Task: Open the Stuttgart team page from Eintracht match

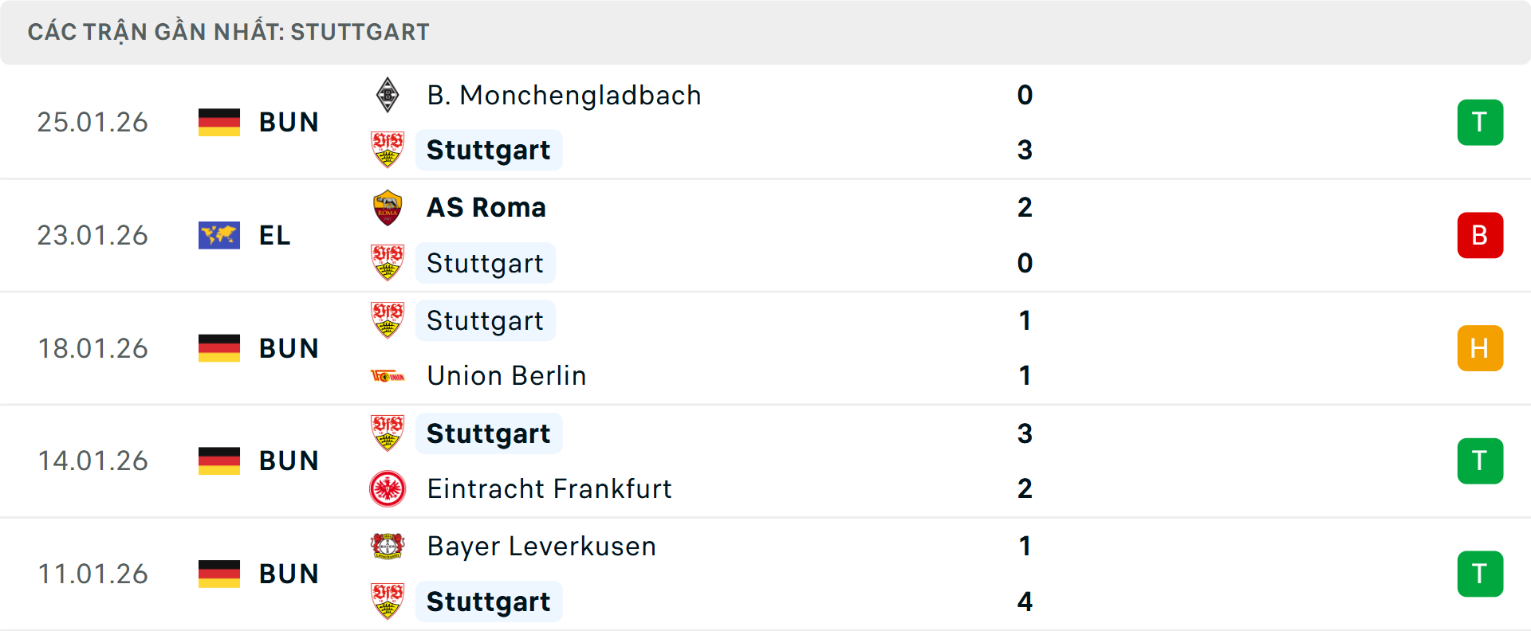Action: click(488, 433)
